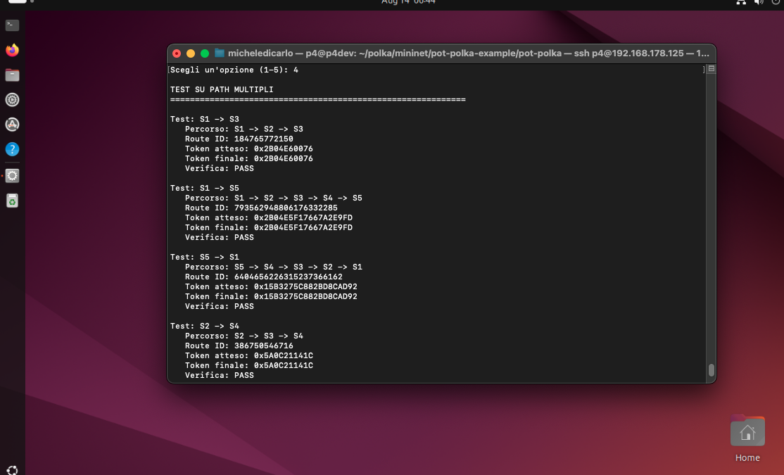Launch Firefox from the dock
The height and width of the screenshot is (475, 784).
tap(12, 50)
